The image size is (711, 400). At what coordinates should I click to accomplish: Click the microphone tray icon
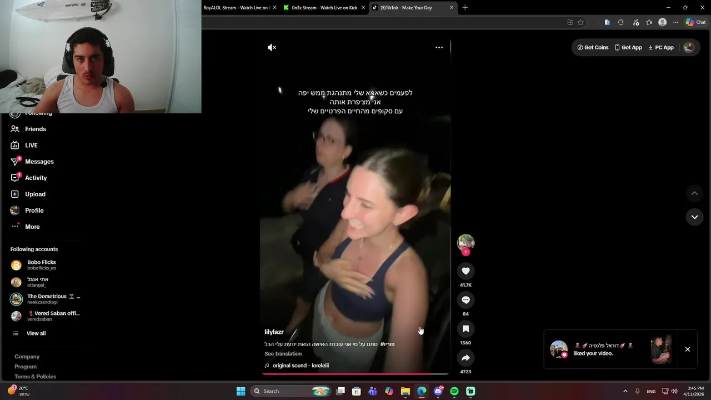pyautogui.click(x=637, y=391)
